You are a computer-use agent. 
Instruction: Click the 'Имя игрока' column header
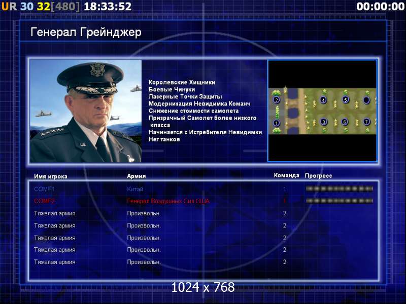[51, 176]
